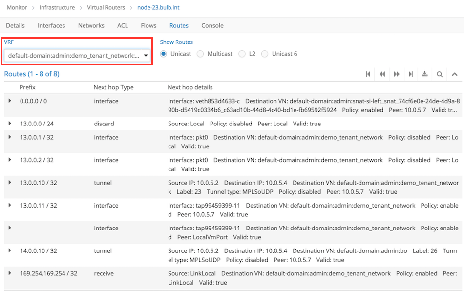Screen dimensions: 464x292
Task: Click the Source: Local discard route details
Action: (244, 124)
